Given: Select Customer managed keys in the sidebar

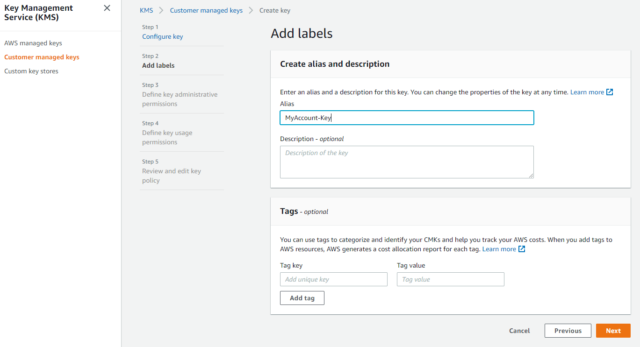Looking at the screenshot, I should coord(42,57).
